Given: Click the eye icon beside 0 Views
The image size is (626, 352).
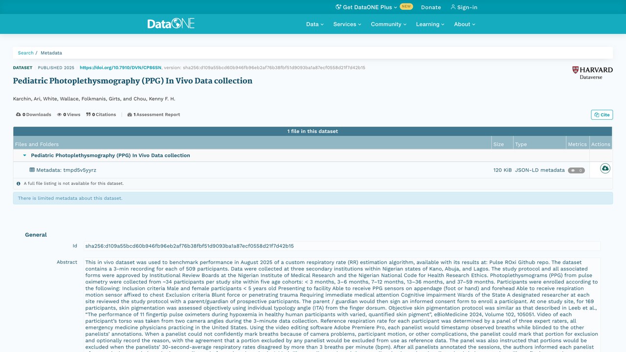Looking at the screenshot, I should tap(59, 114).
